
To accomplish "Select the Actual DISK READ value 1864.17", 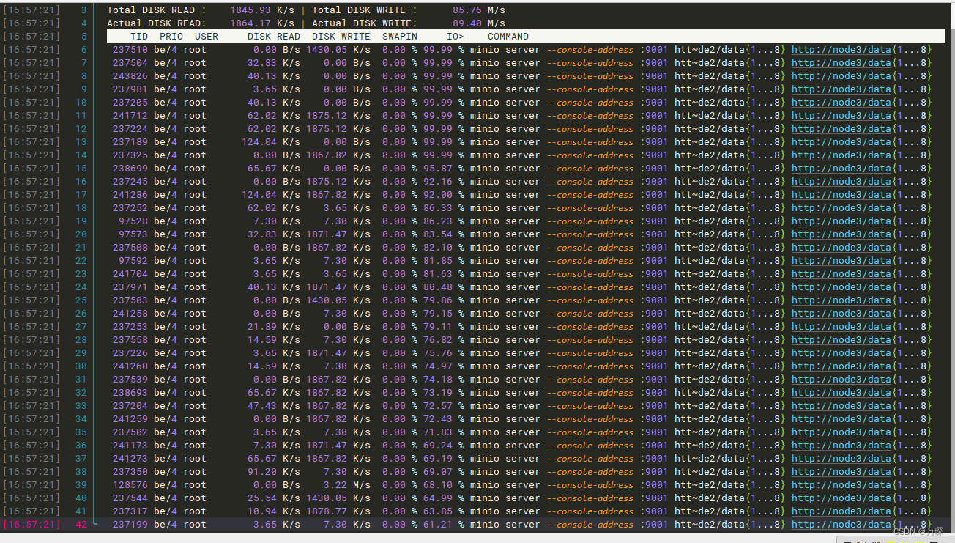I will (250, 23).
